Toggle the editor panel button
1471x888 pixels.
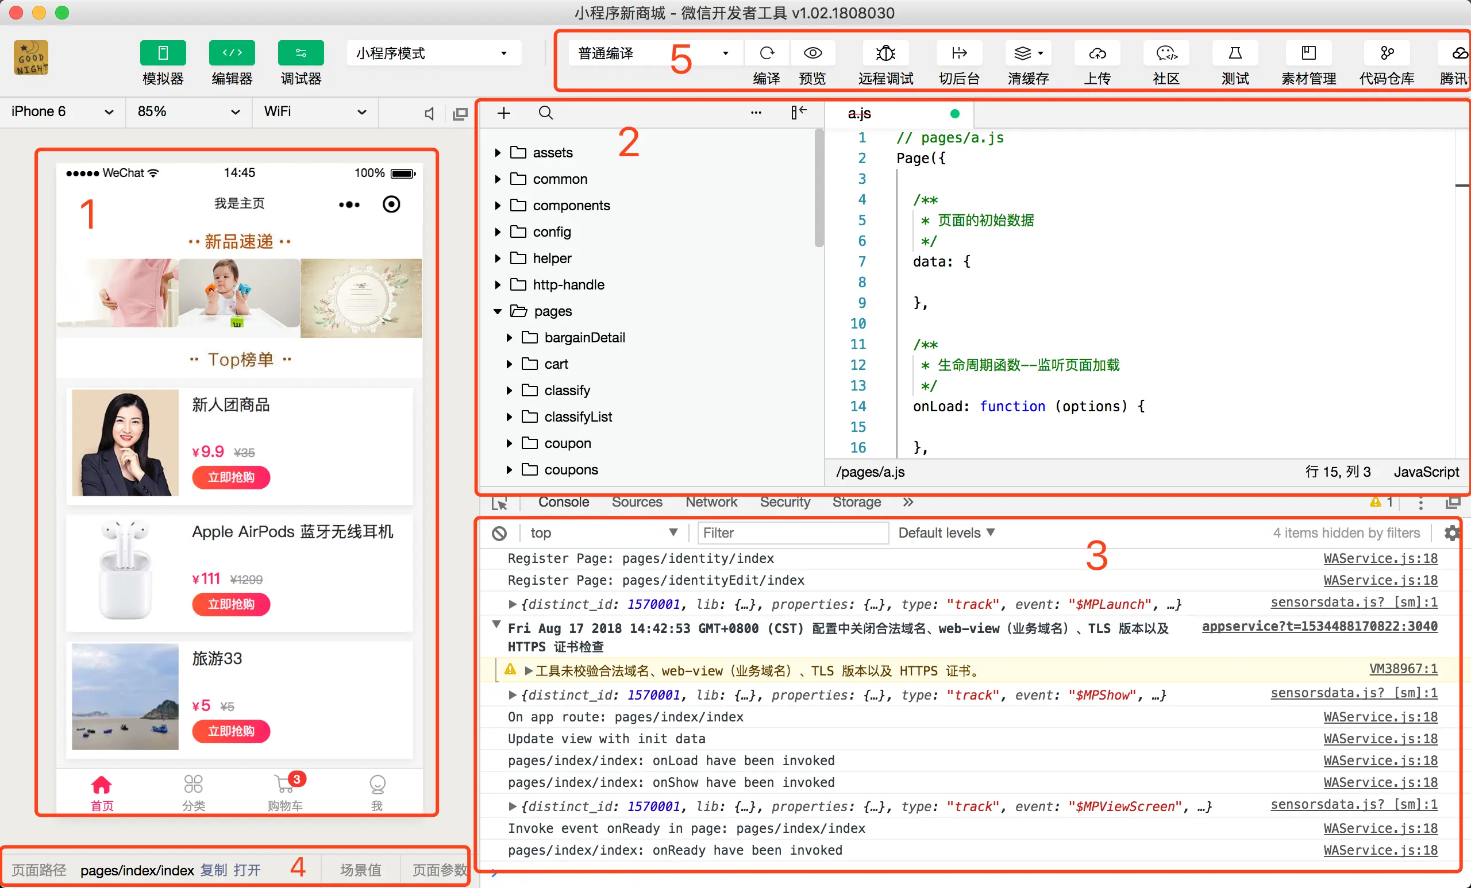[x=232, y=53]
